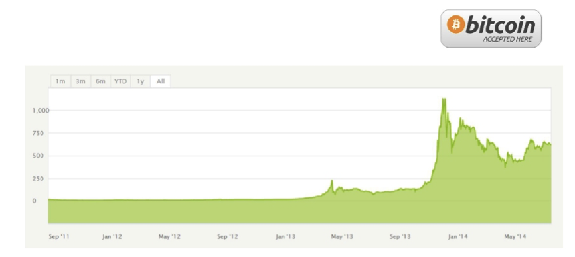Click the Sep '11 x-axis label

point(59,237)
